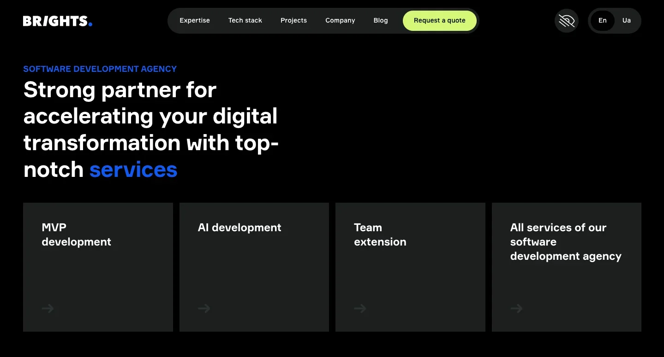Open the Blog section
Screen dimensions: 664x357
pos(381,21)
